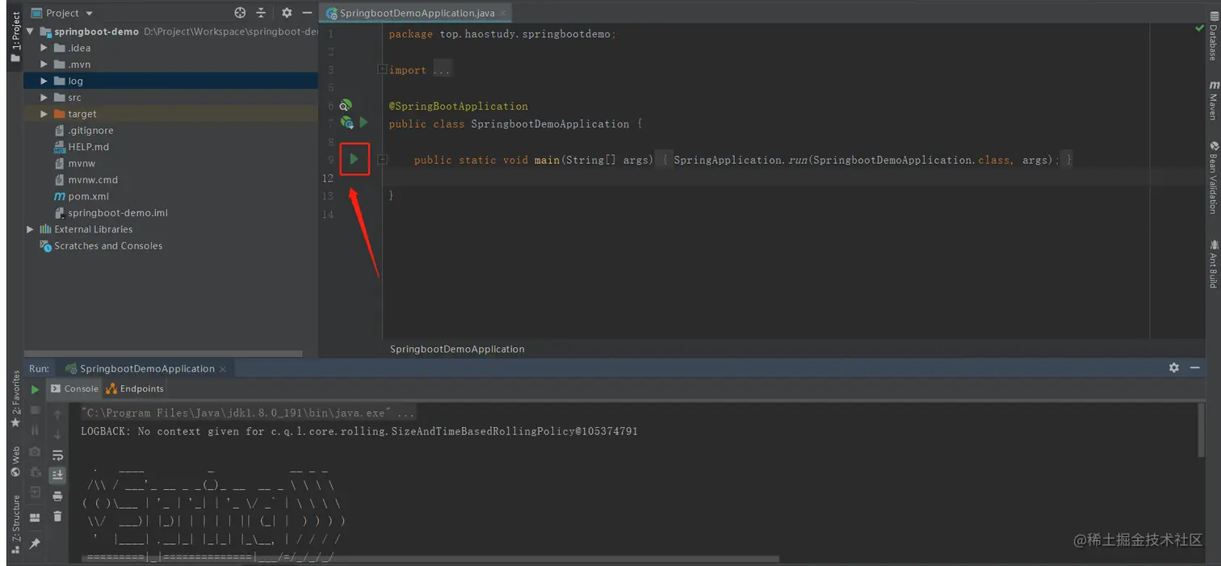Click the java.exe command line in console

tap(248, 413)
